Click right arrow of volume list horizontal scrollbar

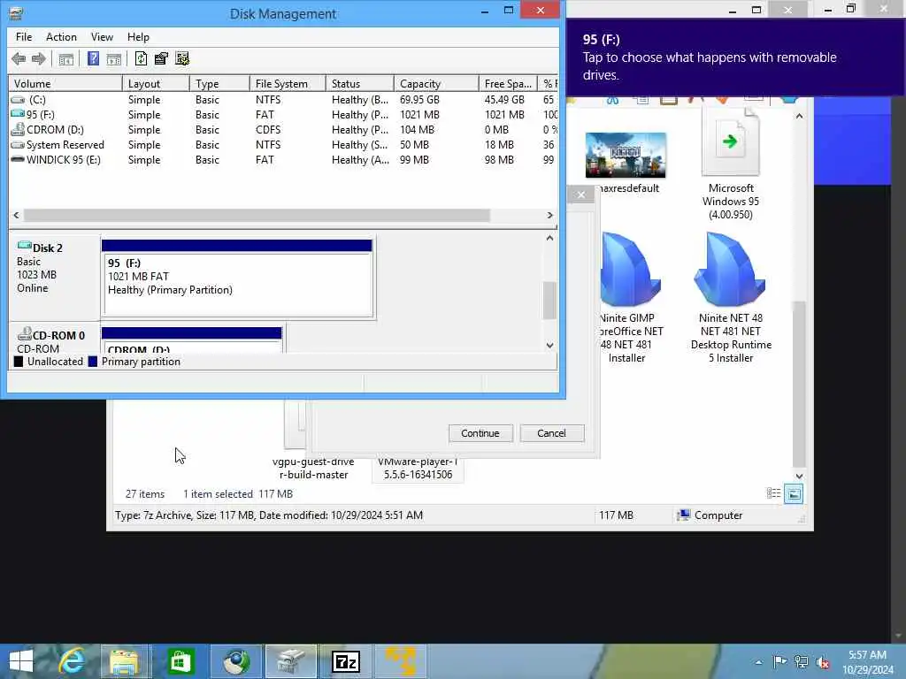tap(549, 216)
